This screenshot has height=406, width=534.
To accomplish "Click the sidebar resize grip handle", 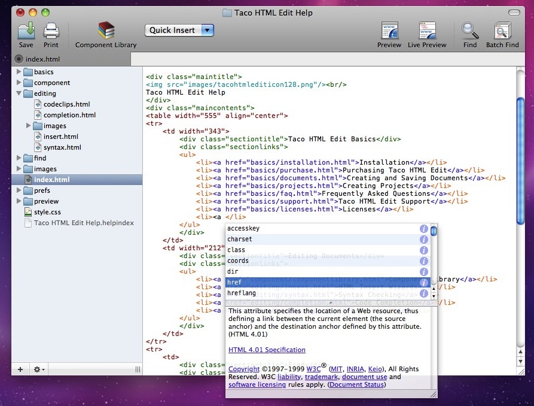I will pos(138,369).
